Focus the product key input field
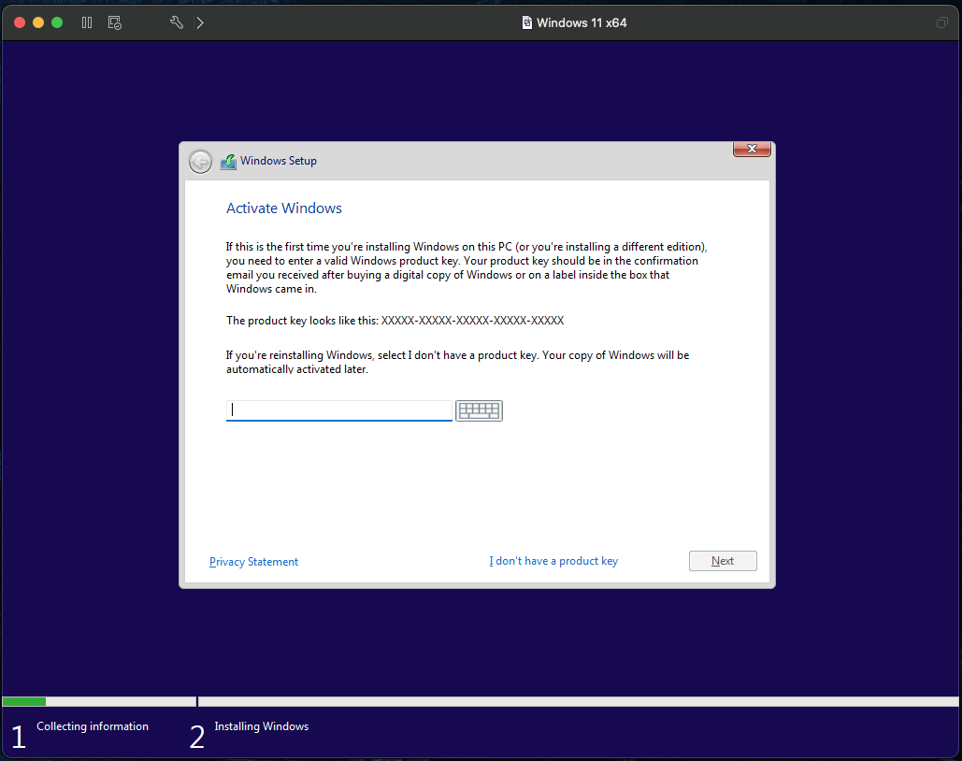 click(x=339, y=410)
